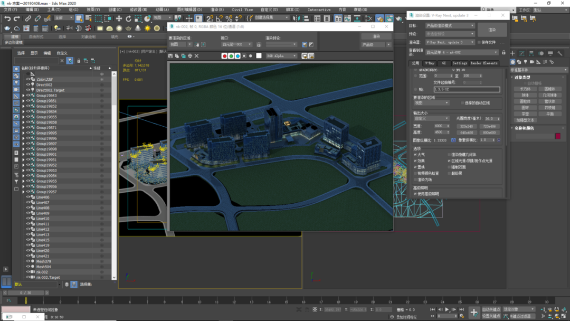Select Lights category in Create panel
The image size is (570, 321).
(x=526, y=62)
